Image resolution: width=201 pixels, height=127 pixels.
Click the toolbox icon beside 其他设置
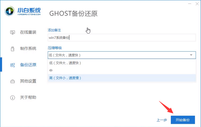tap(13, 81)
